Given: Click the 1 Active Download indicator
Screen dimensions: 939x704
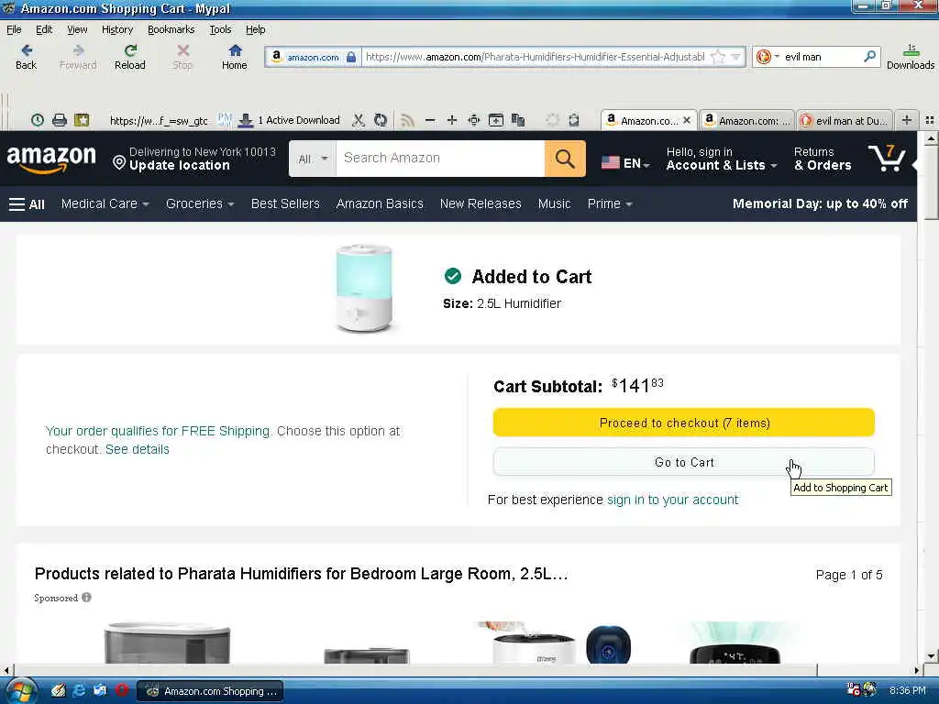Looking at the screenshot, I should coord(289,120).
